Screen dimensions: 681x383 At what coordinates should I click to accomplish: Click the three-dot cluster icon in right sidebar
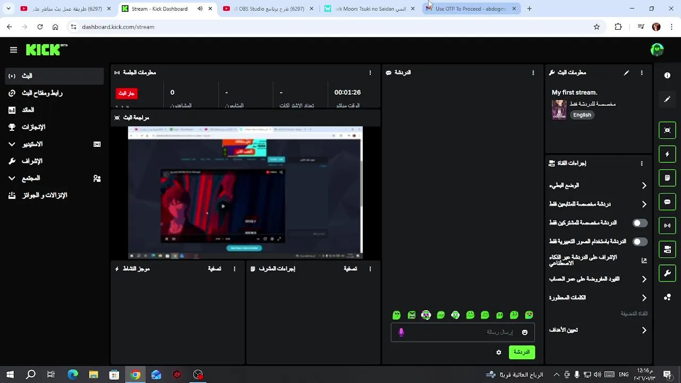click(x=667, y=297)
